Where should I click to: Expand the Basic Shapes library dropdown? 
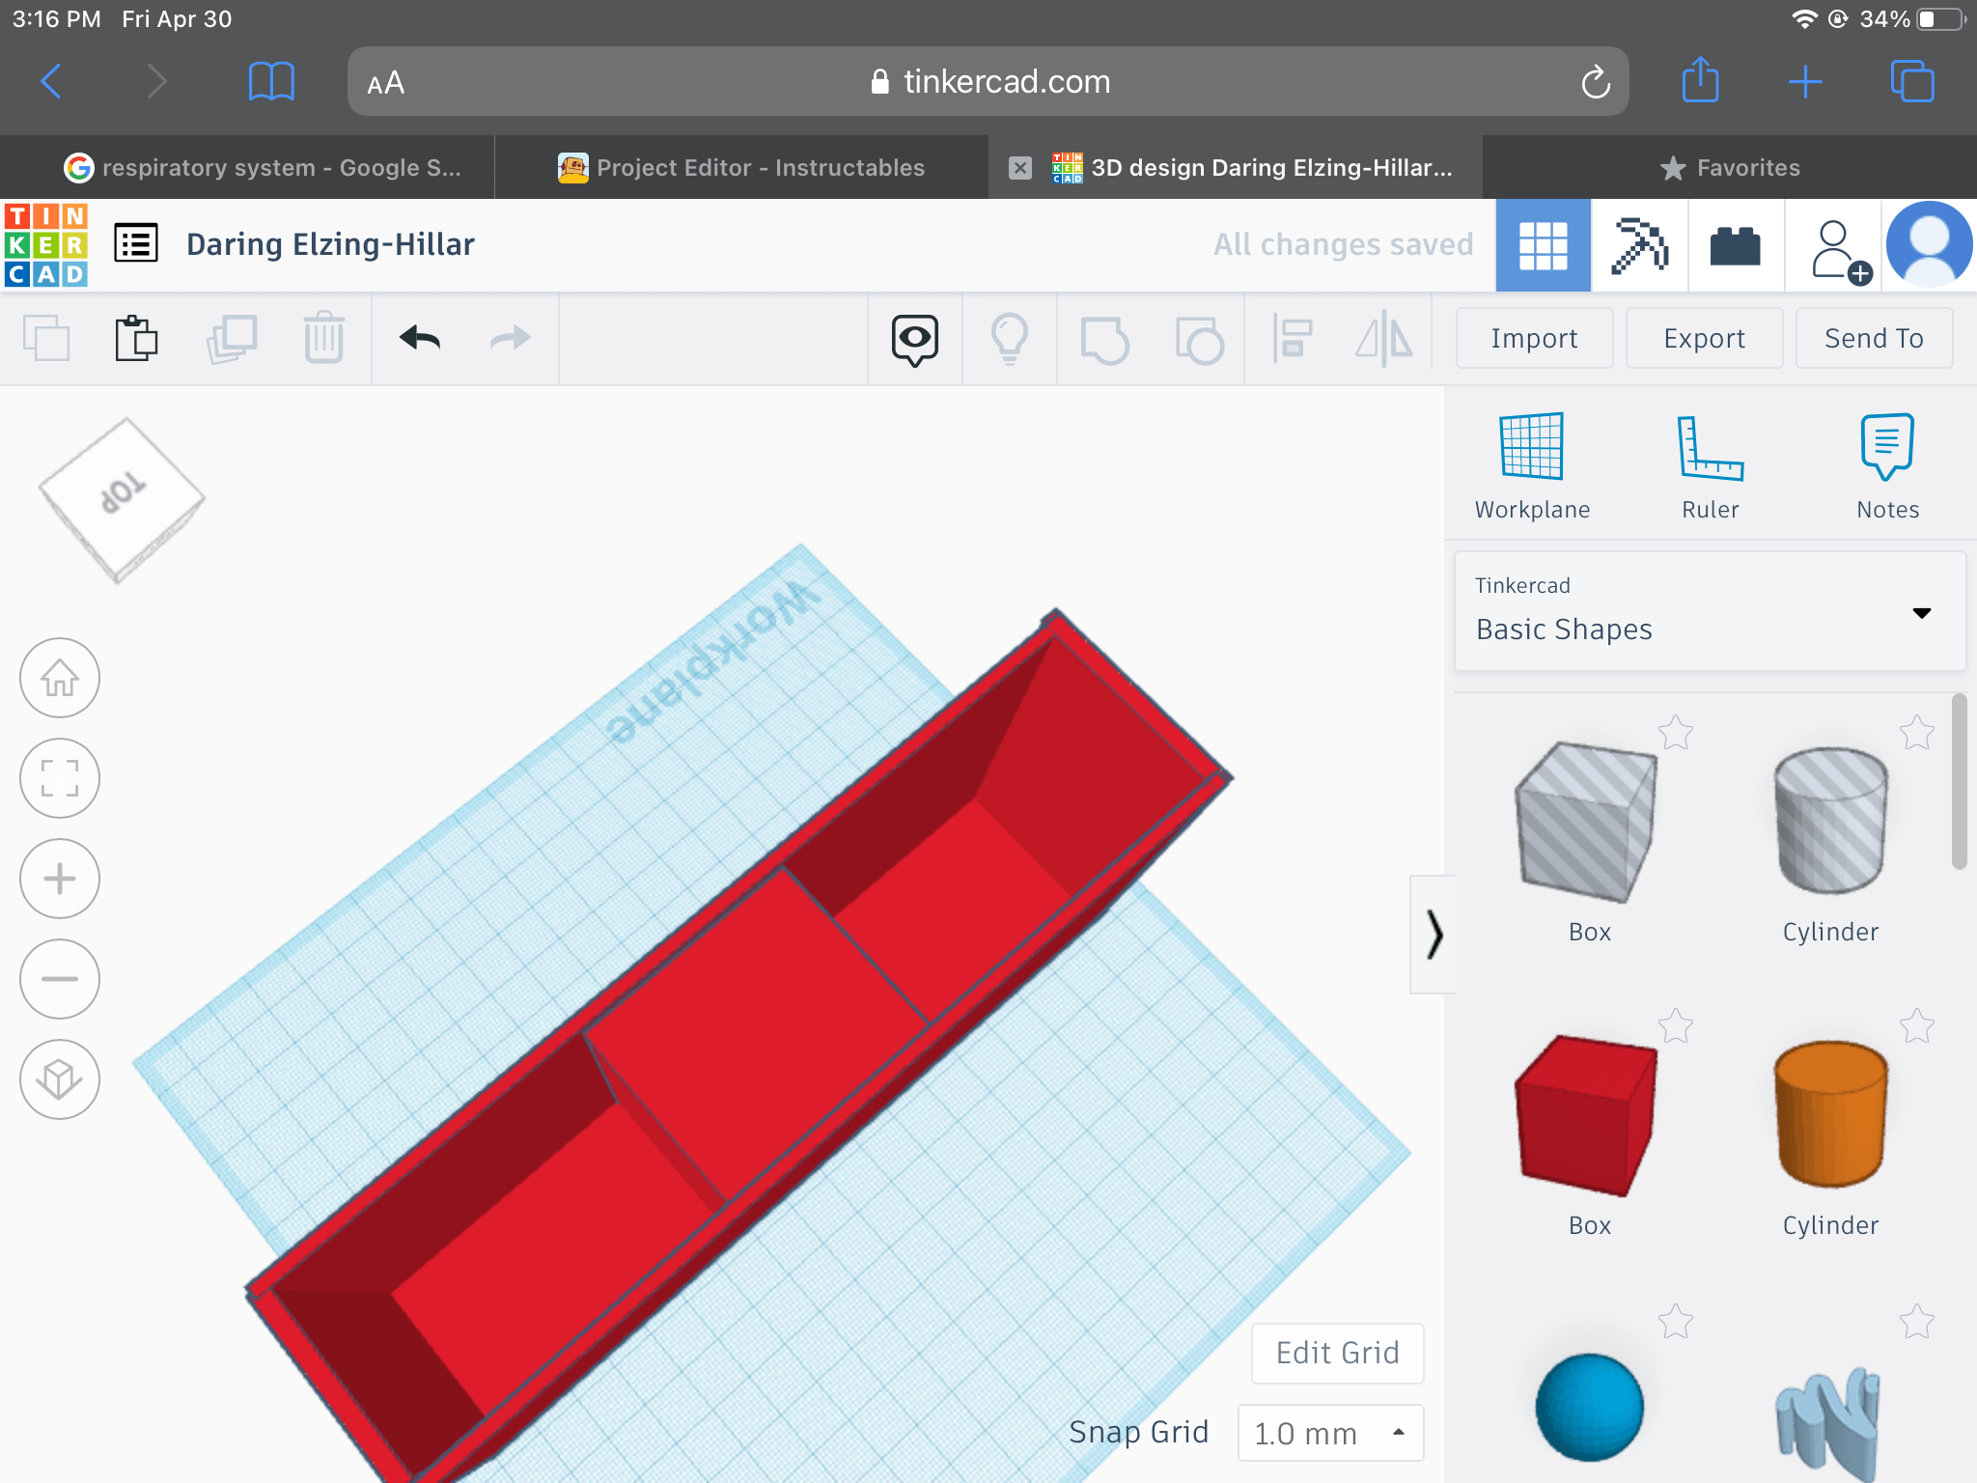pyautogui.click(x=1921, y=612)
